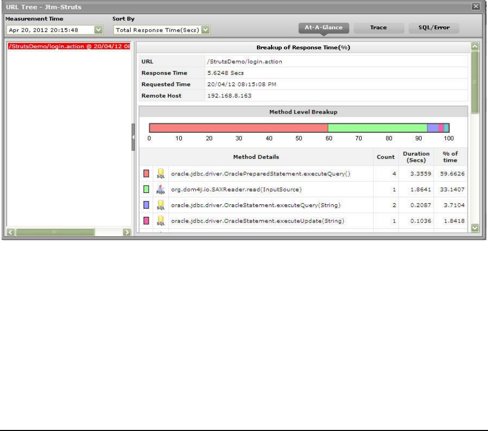Click the % of time column header

(x=450, y=157)
